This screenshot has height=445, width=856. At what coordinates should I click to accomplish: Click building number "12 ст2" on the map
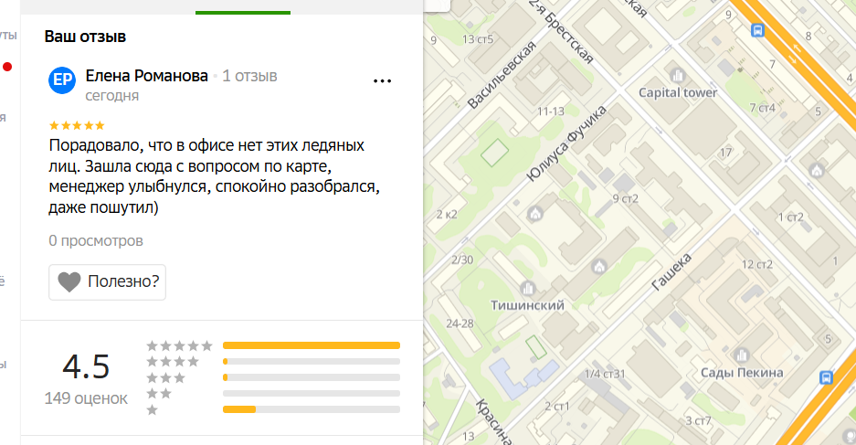coord(757,265)
